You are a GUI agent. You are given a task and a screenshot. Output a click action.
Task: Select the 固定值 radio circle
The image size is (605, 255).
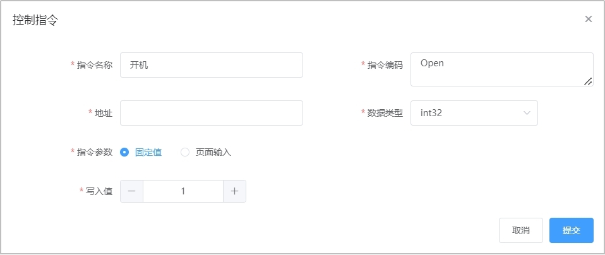click(x=124, y=152)
